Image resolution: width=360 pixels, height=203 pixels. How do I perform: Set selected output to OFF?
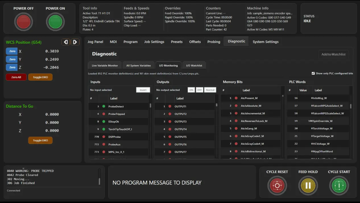click(x=199, y=90)
